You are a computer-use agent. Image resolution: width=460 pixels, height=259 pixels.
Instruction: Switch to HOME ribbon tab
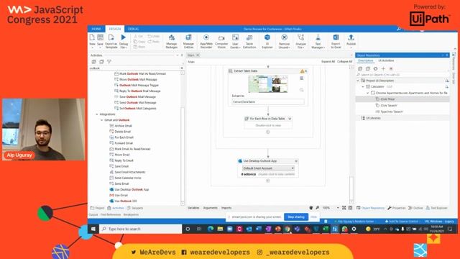(x=96, y=29)
